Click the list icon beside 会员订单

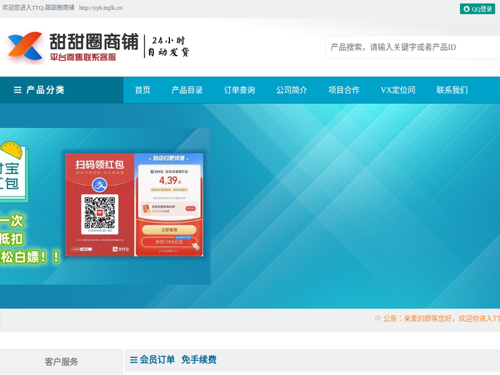tap(134, 360)
